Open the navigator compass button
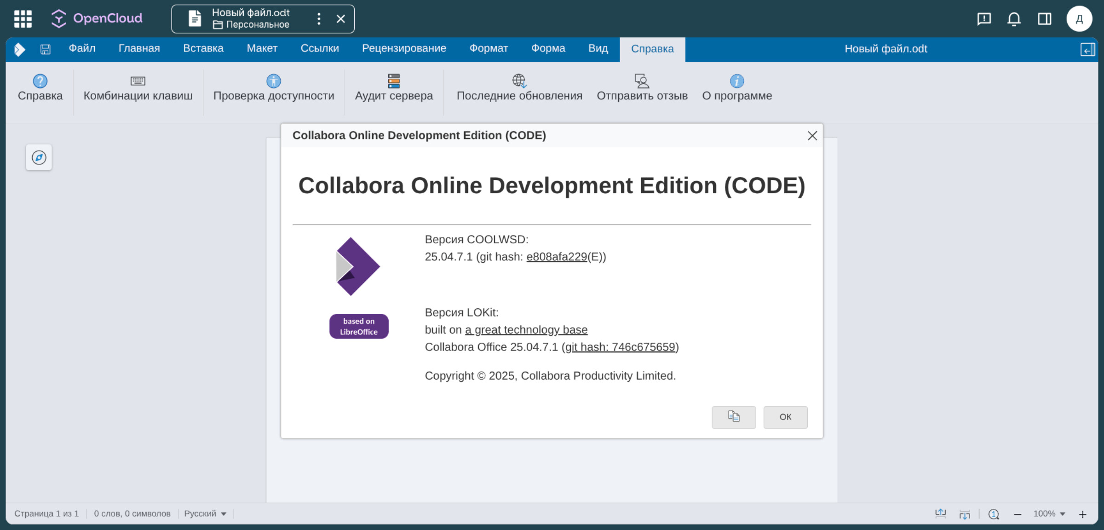1104x530 pixels. coord(39,158)
